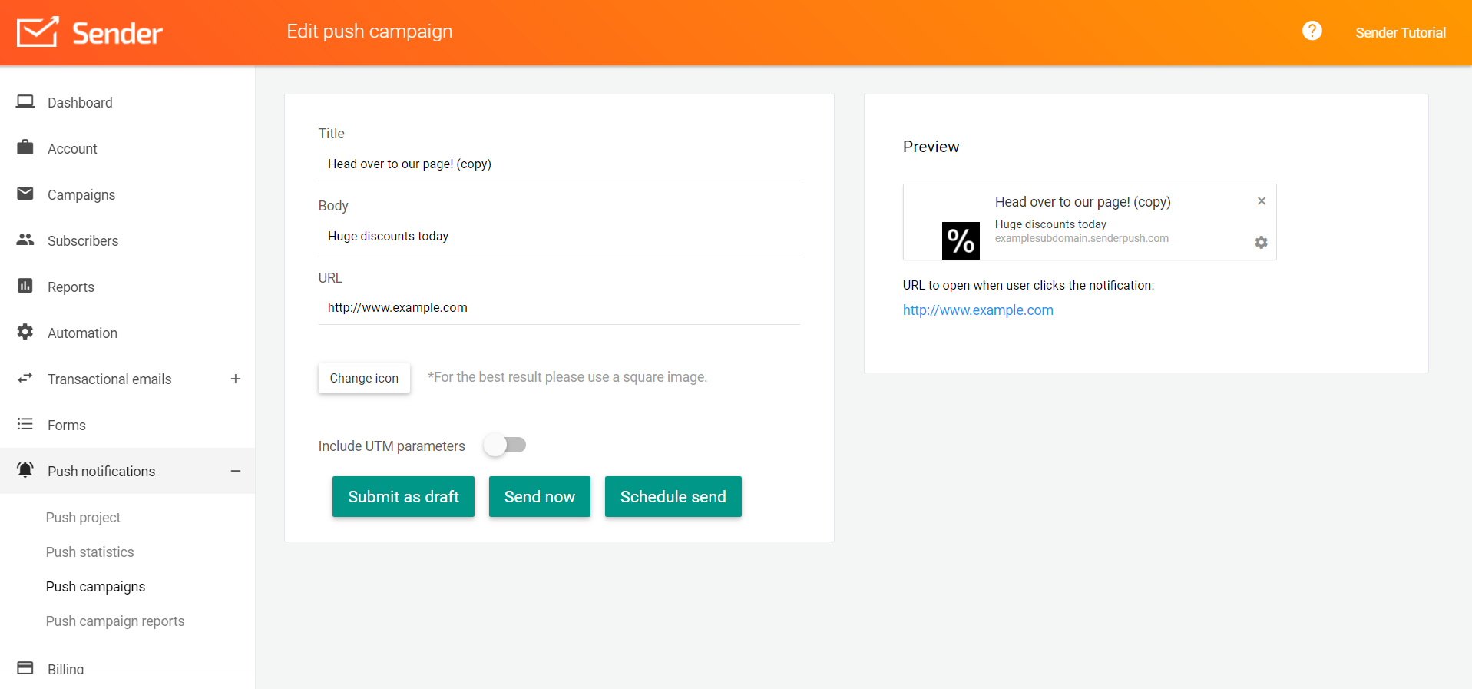Open the Sender Tutorial account menu
The height and width of the screenshot is (689, 1472).
click(1400, 33)
